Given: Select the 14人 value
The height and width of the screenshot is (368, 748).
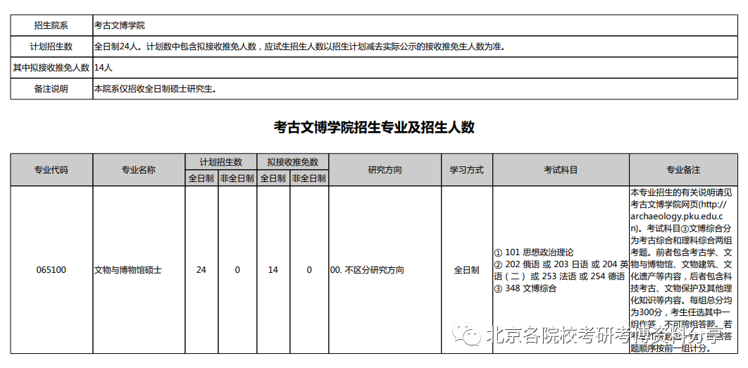Looking at the screenshot, I should click(x=103, y=68).
